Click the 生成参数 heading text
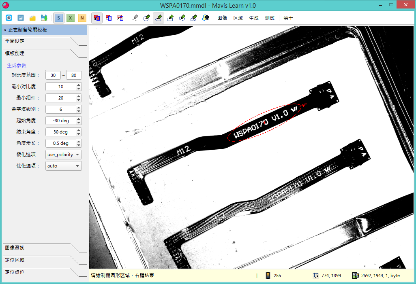Screen dimensions: 416x284 click(17, 66)
